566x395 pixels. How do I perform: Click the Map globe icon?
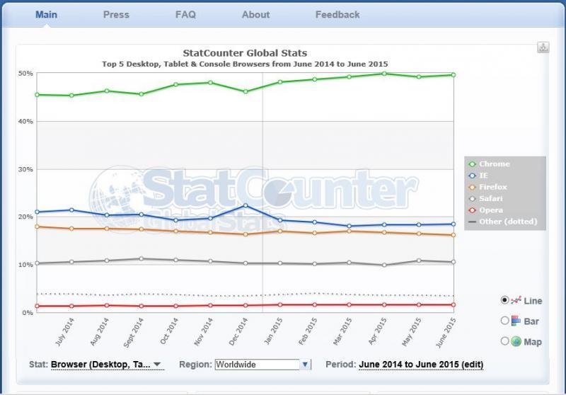click(516, 341)
